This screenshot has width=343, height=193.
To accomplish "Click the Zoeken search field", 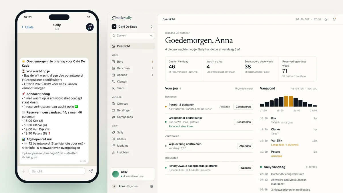I will (x=132, y=36).
